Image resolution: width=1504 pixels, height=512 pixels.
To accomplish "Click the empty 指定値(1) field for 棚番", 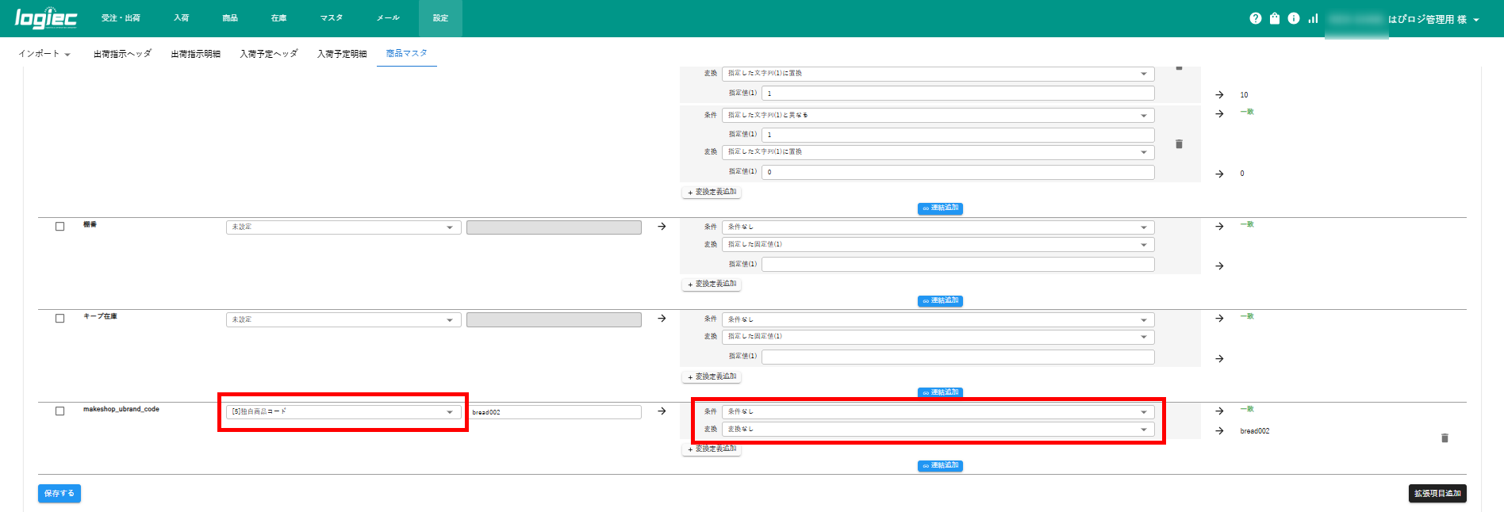I will coord(957,265).
